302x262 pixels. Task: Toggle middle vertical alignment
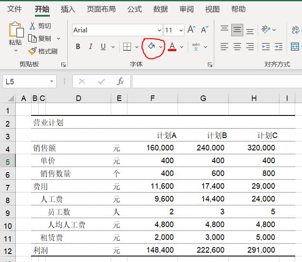(237, 30)
